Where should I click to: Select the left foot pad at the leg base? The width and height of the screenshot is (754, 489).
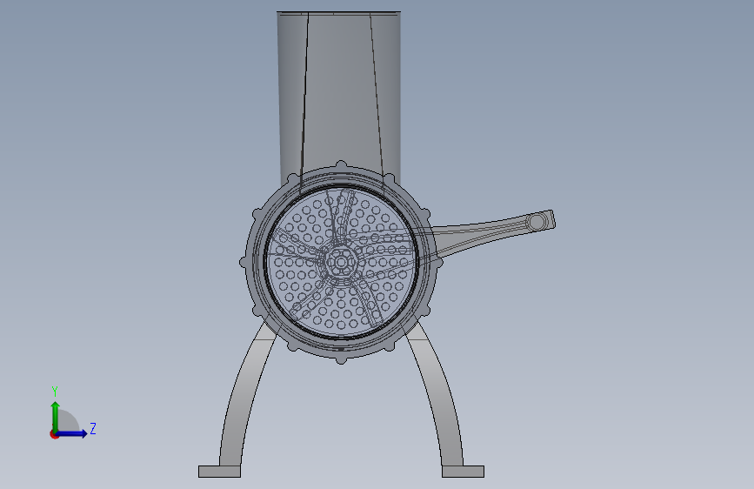220,472
